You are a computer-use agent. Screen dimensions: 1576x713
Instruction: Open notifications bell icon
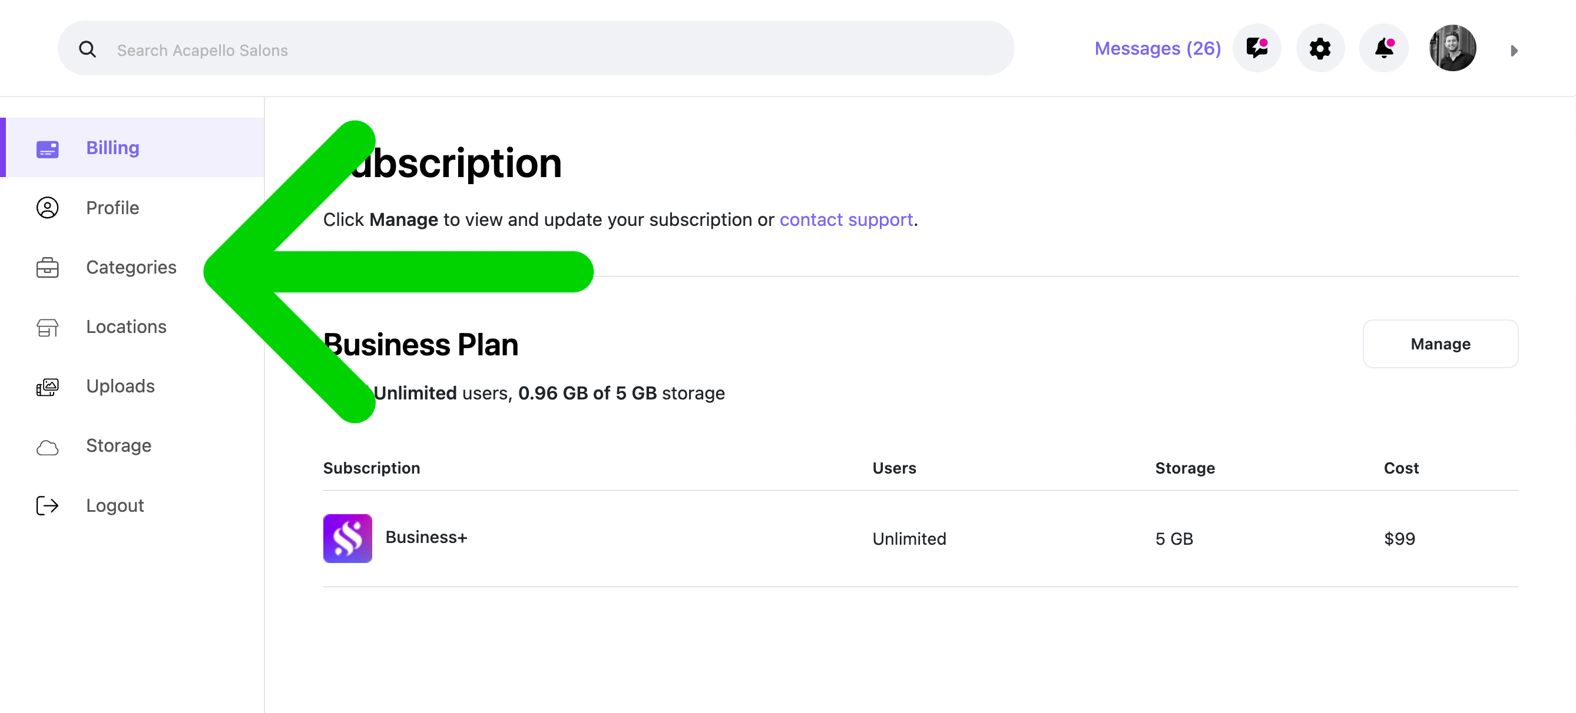click(1383, 48)
